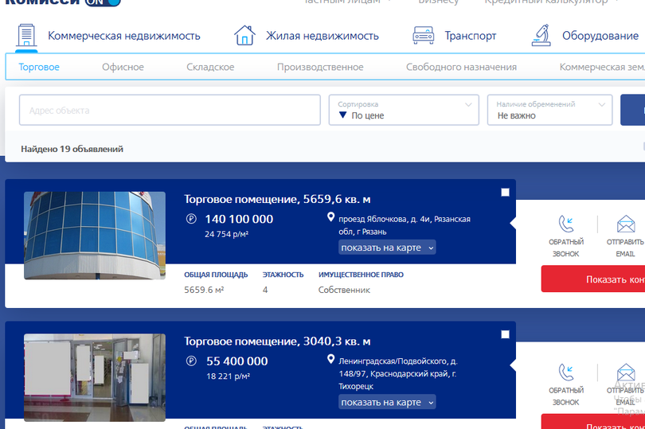This screenshot has width=645, height=429.
Task: Click the residential real estate house icon
Action: [244, 36]
